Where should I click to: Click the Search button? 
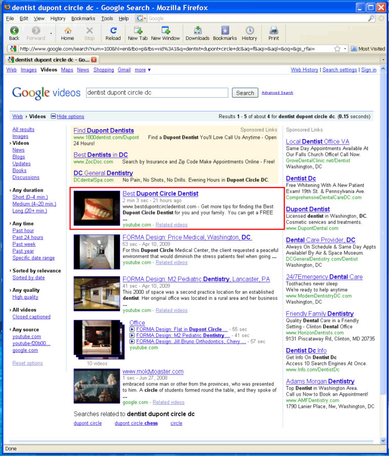(245, 93)
